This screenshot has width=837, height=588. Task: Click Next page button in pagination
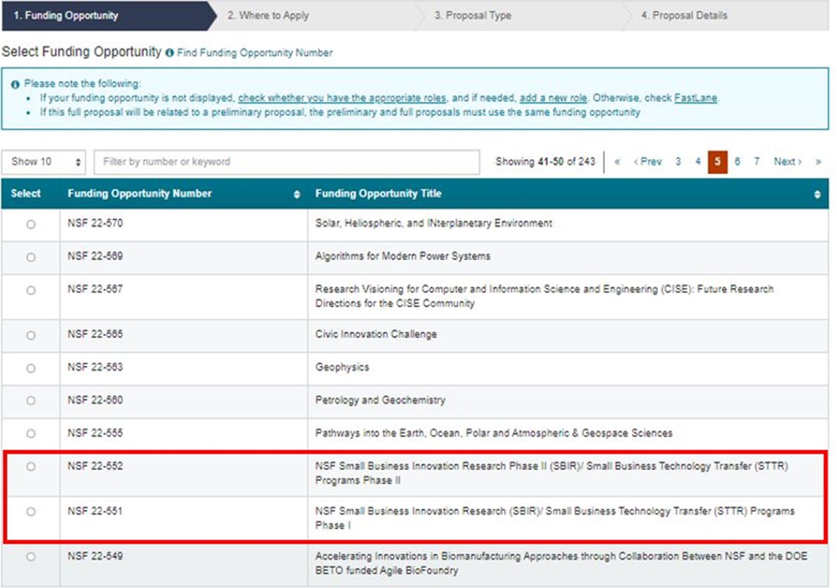(787, 162)
